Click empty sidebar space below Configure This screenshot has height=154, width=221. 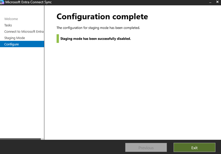click(21, 92)
